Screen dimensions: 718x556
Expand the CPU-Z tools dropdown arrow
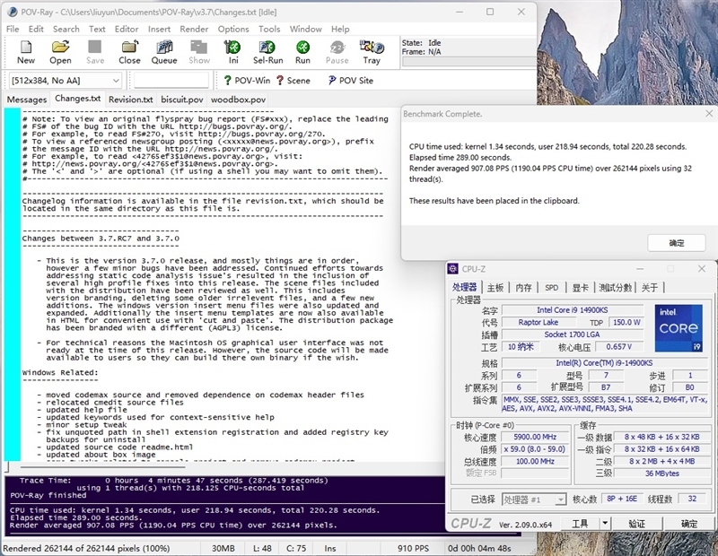click(605, 523)
